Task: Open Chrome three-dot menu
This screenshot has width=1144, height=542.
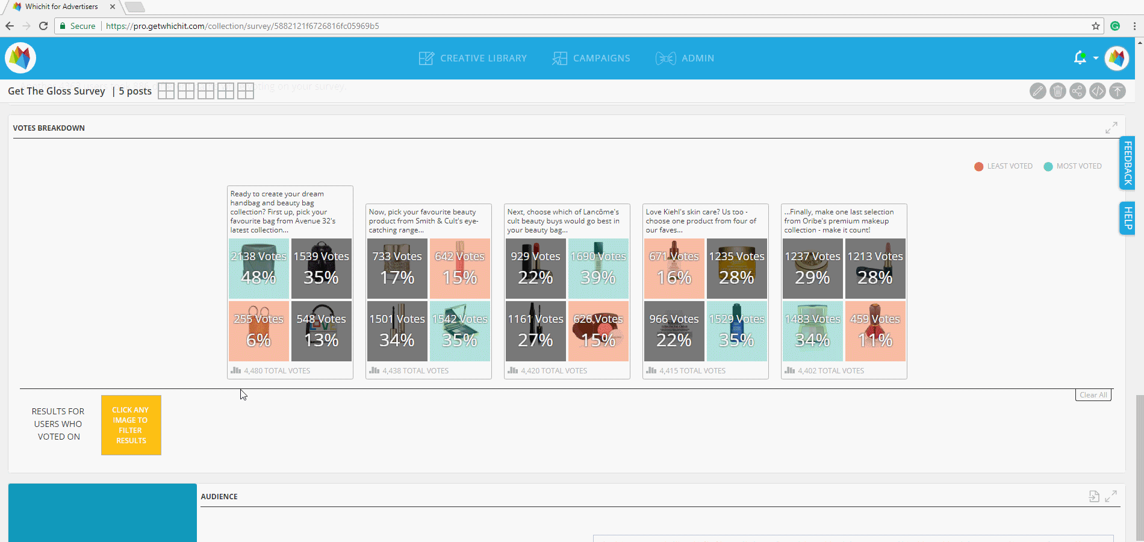Action: tap(1134, 26)
